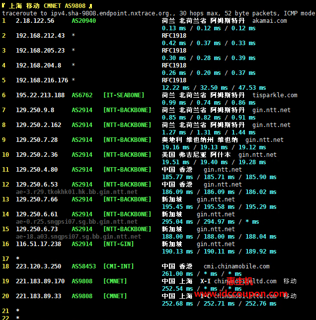Screen dimensions: 316x320
Task: Click the IP address 2.18.122.56
Action: (x=35, y=21)
